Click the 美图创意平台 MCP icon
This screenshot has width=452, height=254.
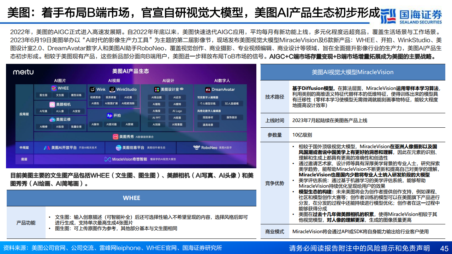(x=119, y=148)
